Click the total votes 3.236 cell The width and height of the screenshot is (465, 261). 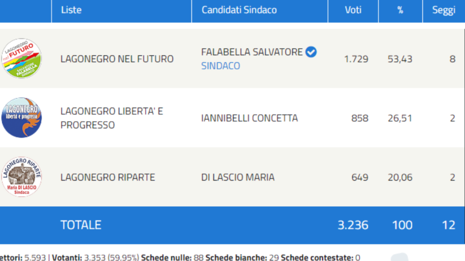point(353,225)
